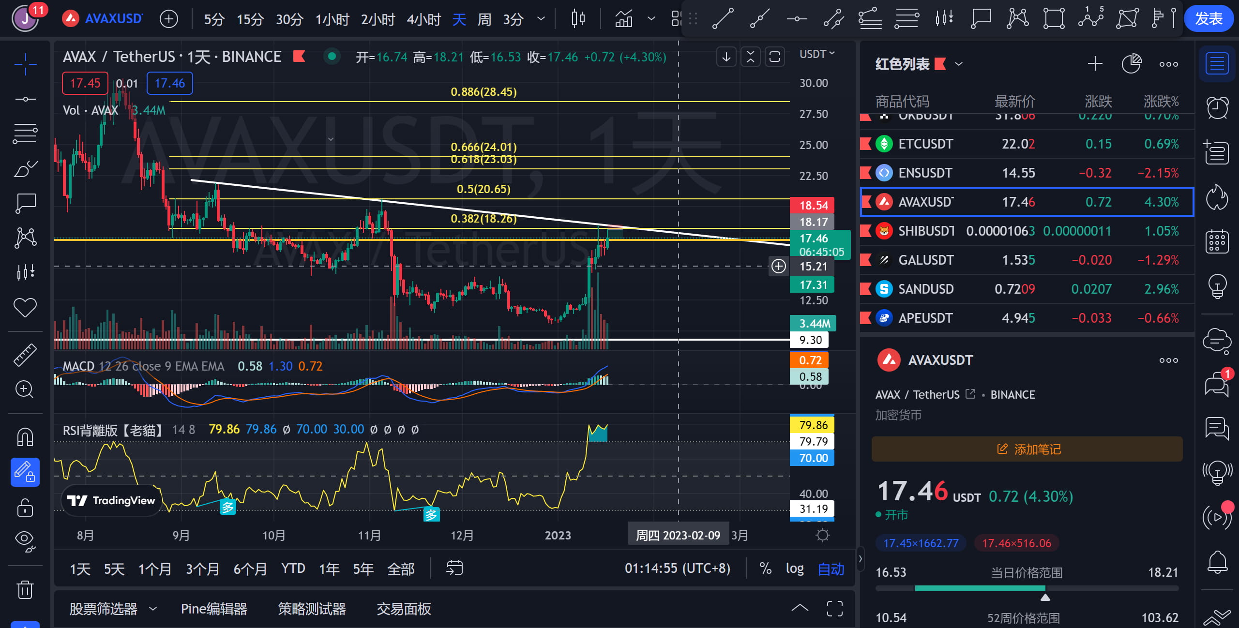Open the zoom-in tool

(25, 389)
